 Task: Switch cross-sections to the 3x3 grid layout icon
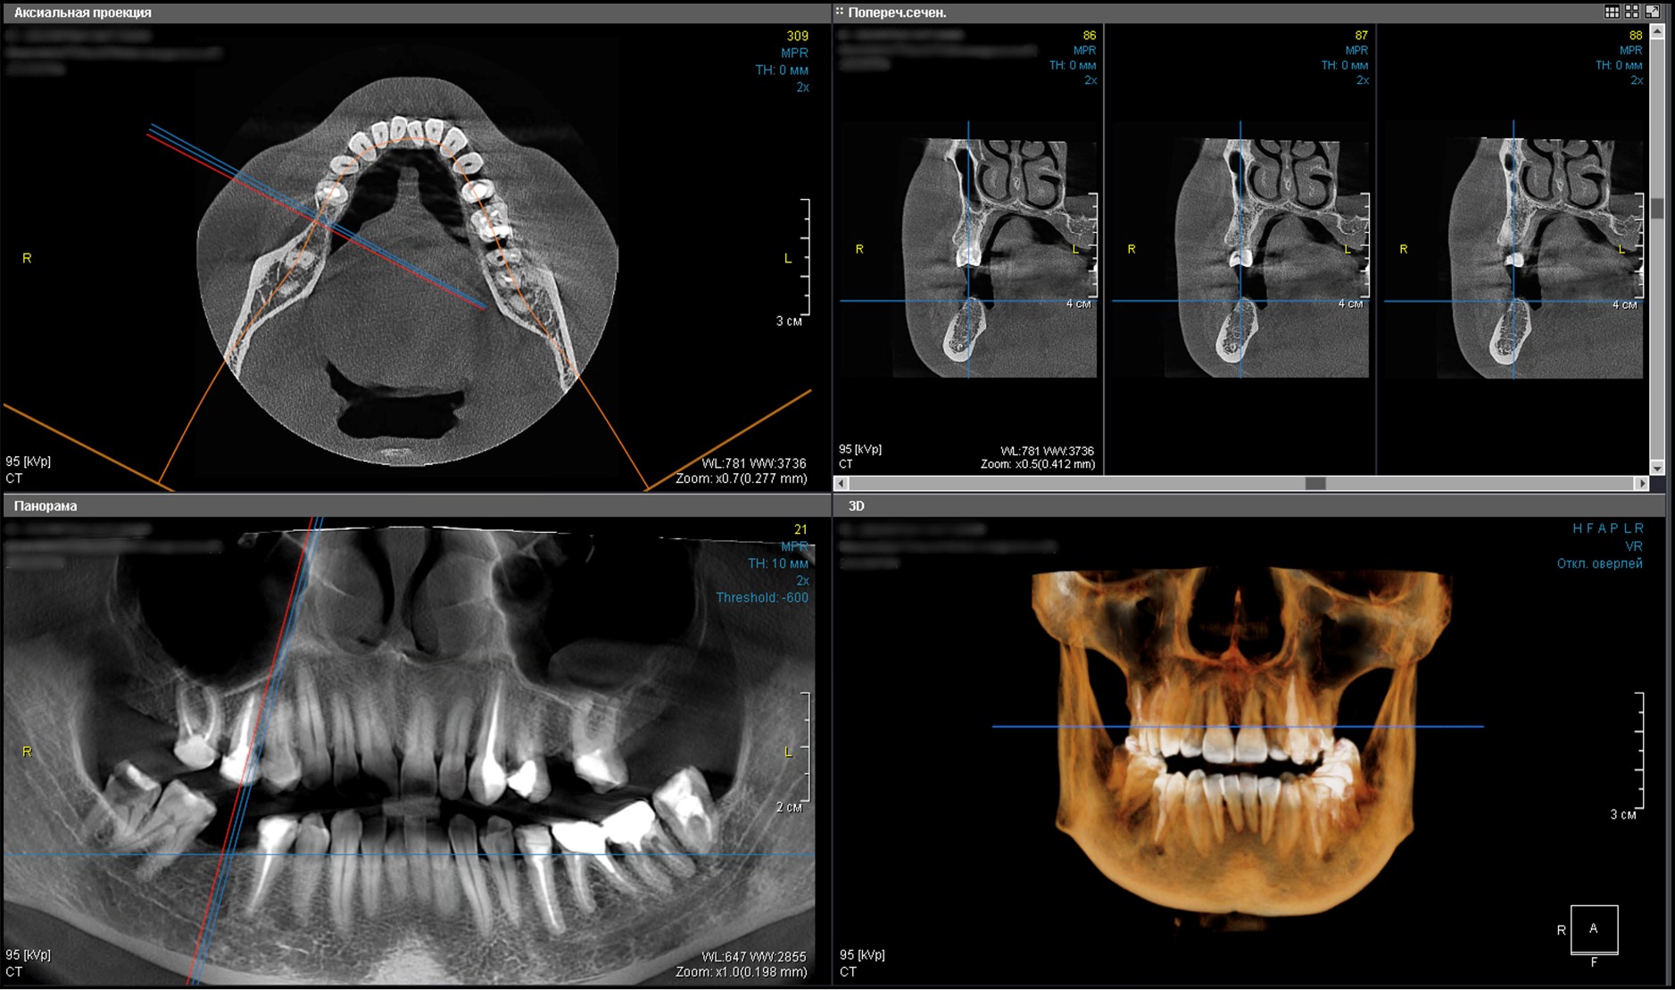(x=1612, y=12)
